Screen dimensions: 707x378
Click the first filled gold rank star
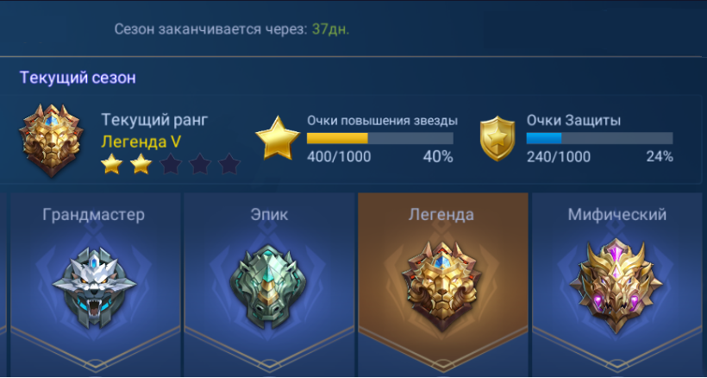pos(111,164)
